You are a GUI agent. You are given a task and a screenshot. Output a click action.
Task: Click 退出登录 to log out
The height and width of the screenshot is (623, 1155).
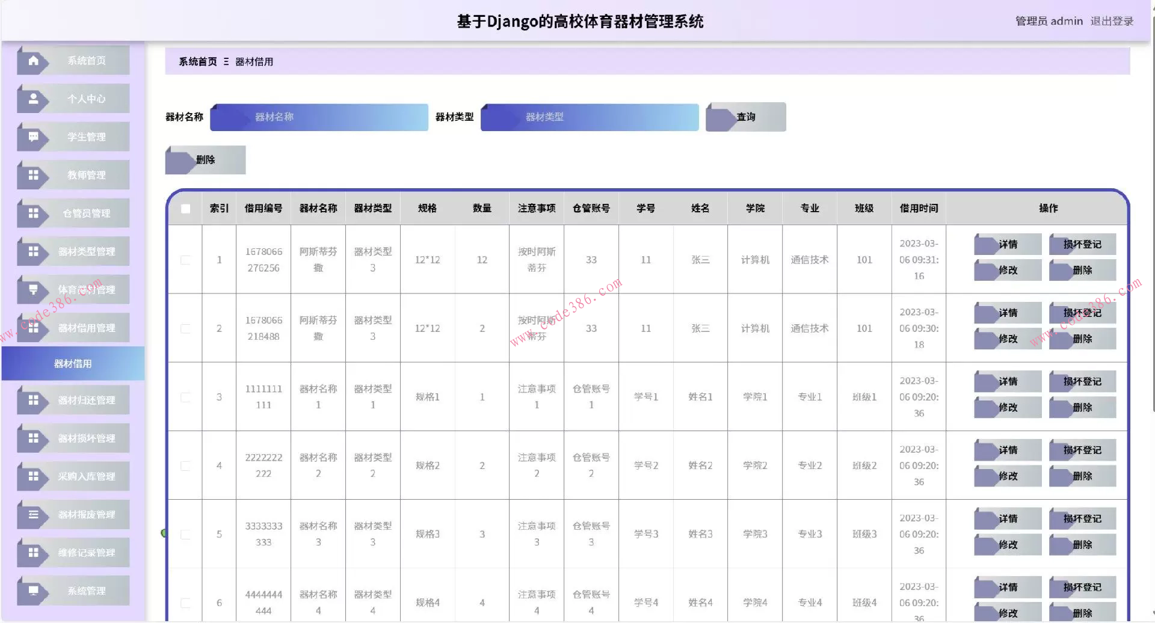coord(1112,21)
